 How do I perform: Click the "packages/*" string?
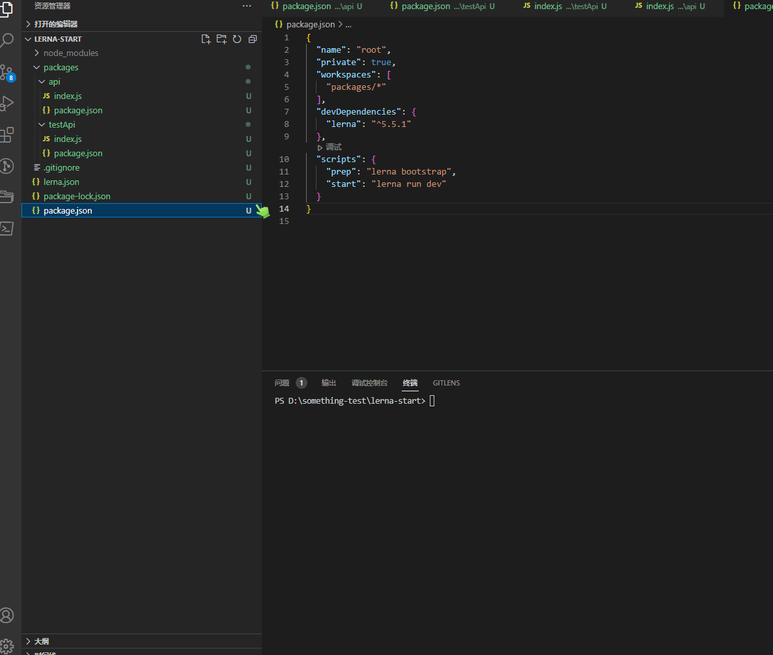[x=356, y=87]
